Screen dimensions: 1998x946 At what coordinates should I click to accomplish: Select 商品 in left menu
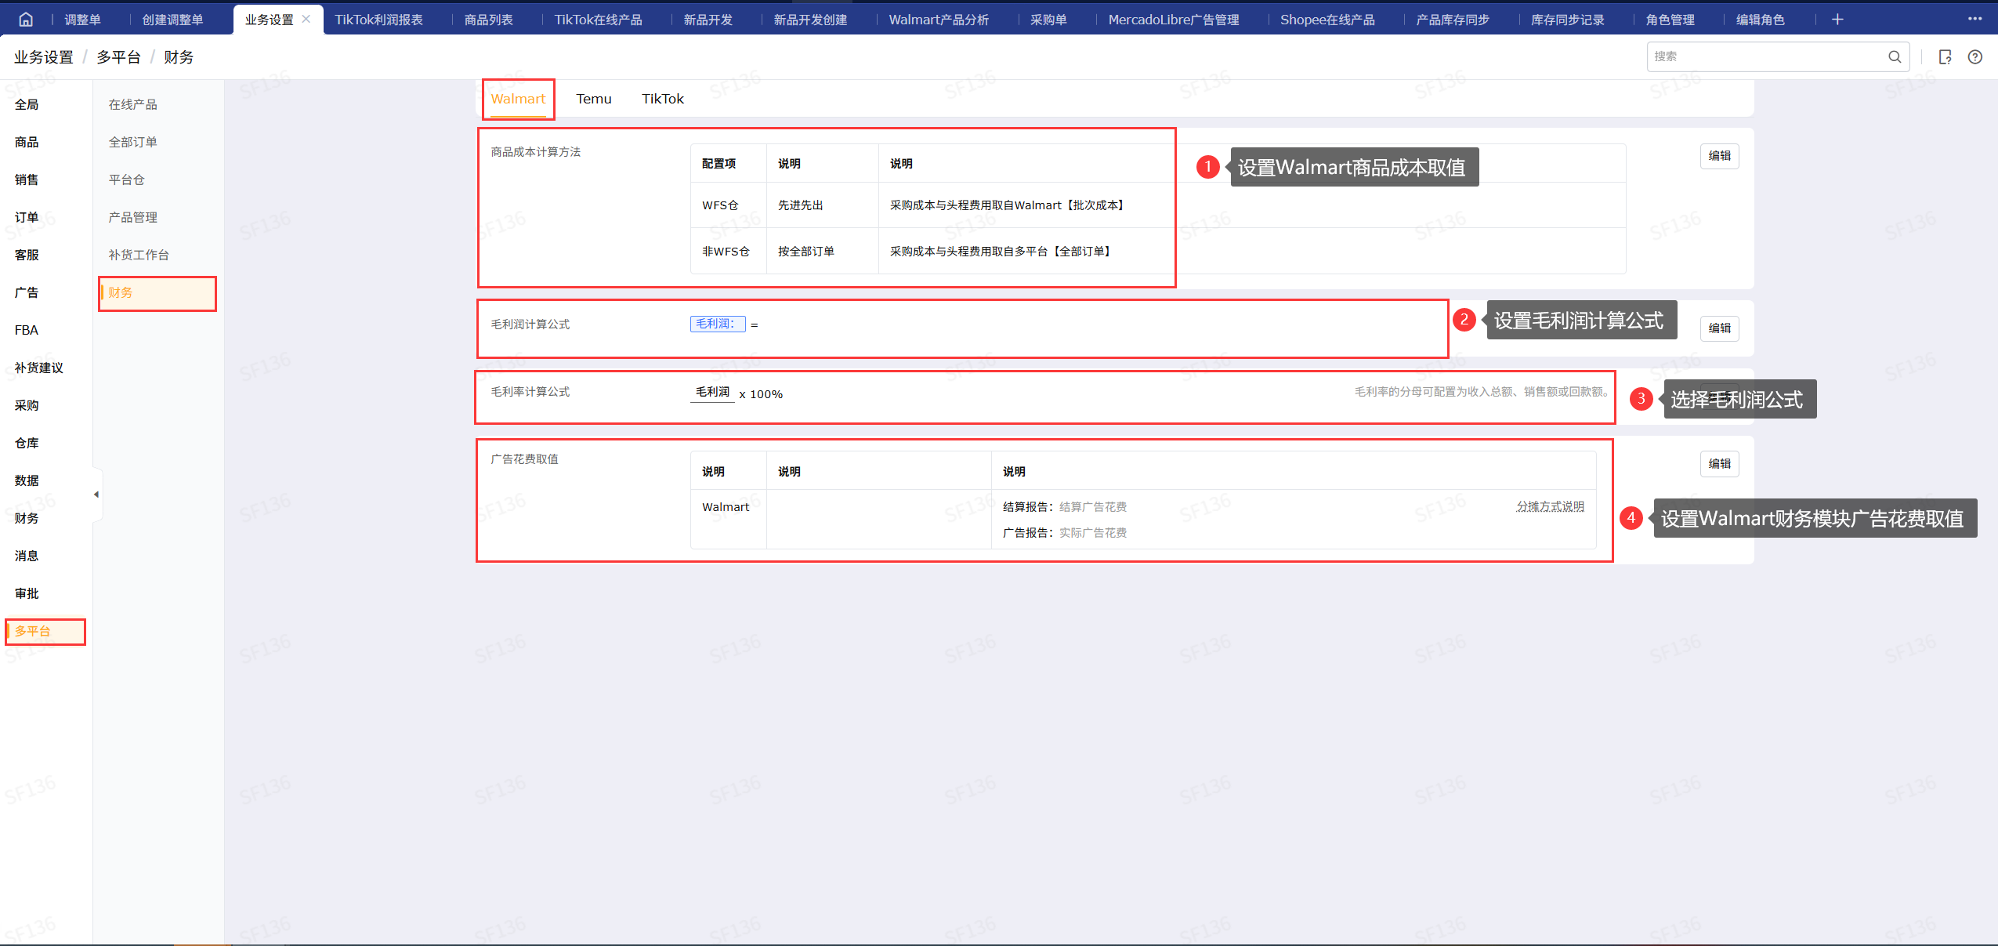27,142
